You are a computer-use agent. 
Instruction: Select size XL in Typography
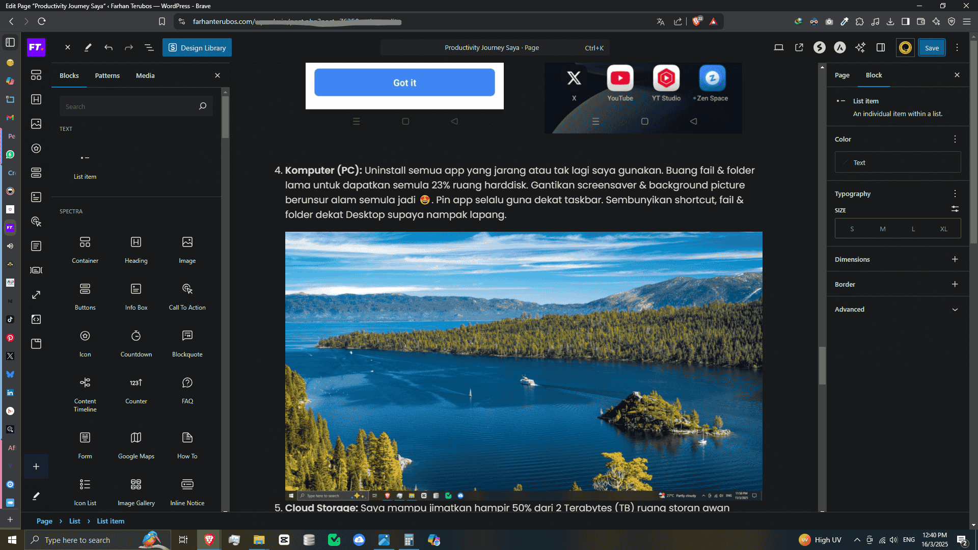(943, 229)
